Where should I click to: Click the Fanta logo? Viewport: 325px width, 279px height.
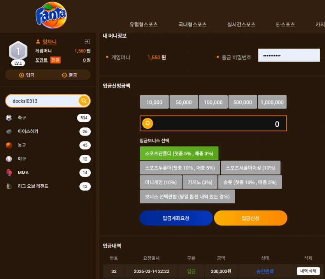point(51,15)
